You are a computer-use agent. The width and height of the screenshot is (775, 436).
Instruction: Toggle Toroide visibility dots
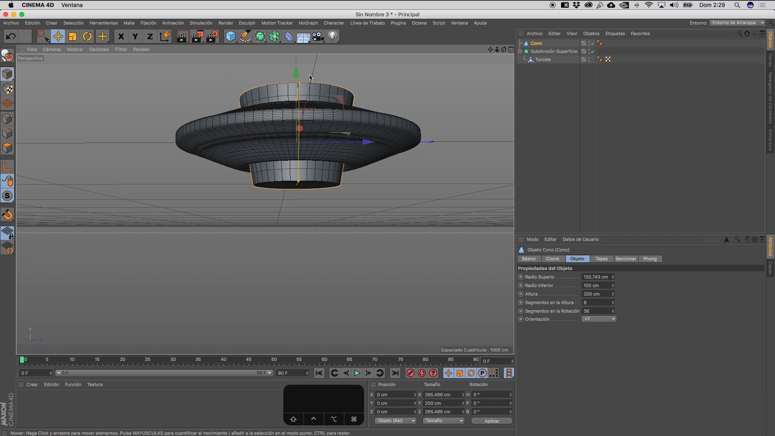click(589, 59)
